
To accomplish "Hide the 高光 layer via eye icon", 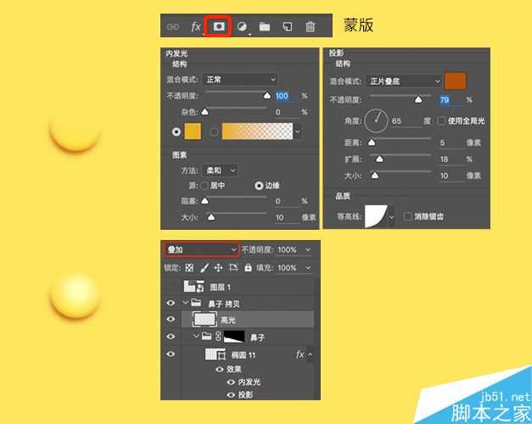I will 171,320.
